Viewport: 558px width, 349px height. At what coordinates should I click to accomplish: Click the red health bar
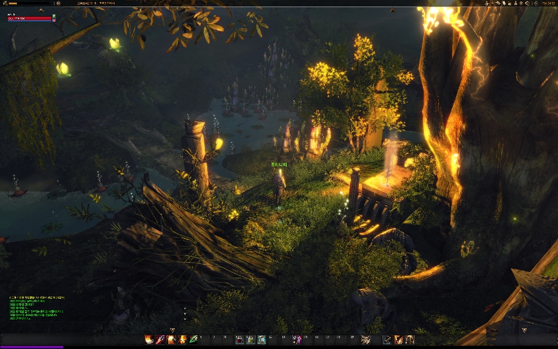[29, 19]
